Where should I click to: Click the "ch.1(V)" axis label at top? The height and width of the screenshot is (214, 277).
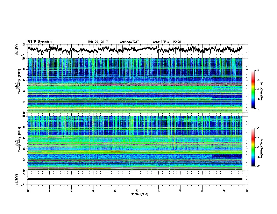tap(17, 50)
